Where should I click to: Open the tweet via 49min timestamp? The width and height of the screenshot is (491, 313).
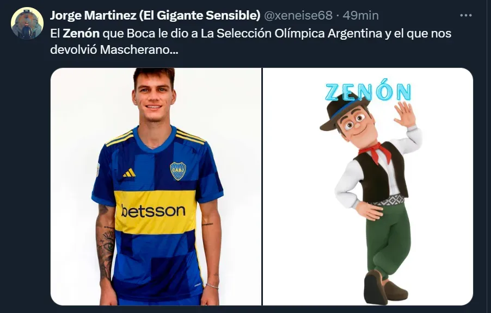point(360,15)
